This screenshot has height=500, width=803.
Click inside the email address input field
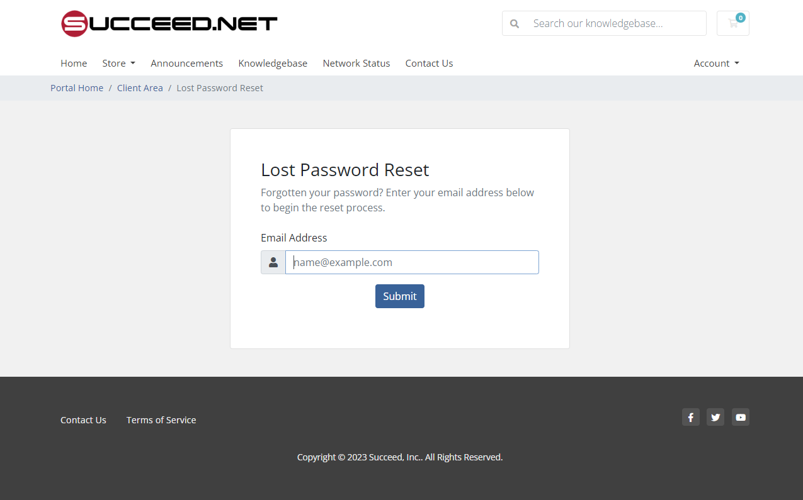tap(412, 262)
